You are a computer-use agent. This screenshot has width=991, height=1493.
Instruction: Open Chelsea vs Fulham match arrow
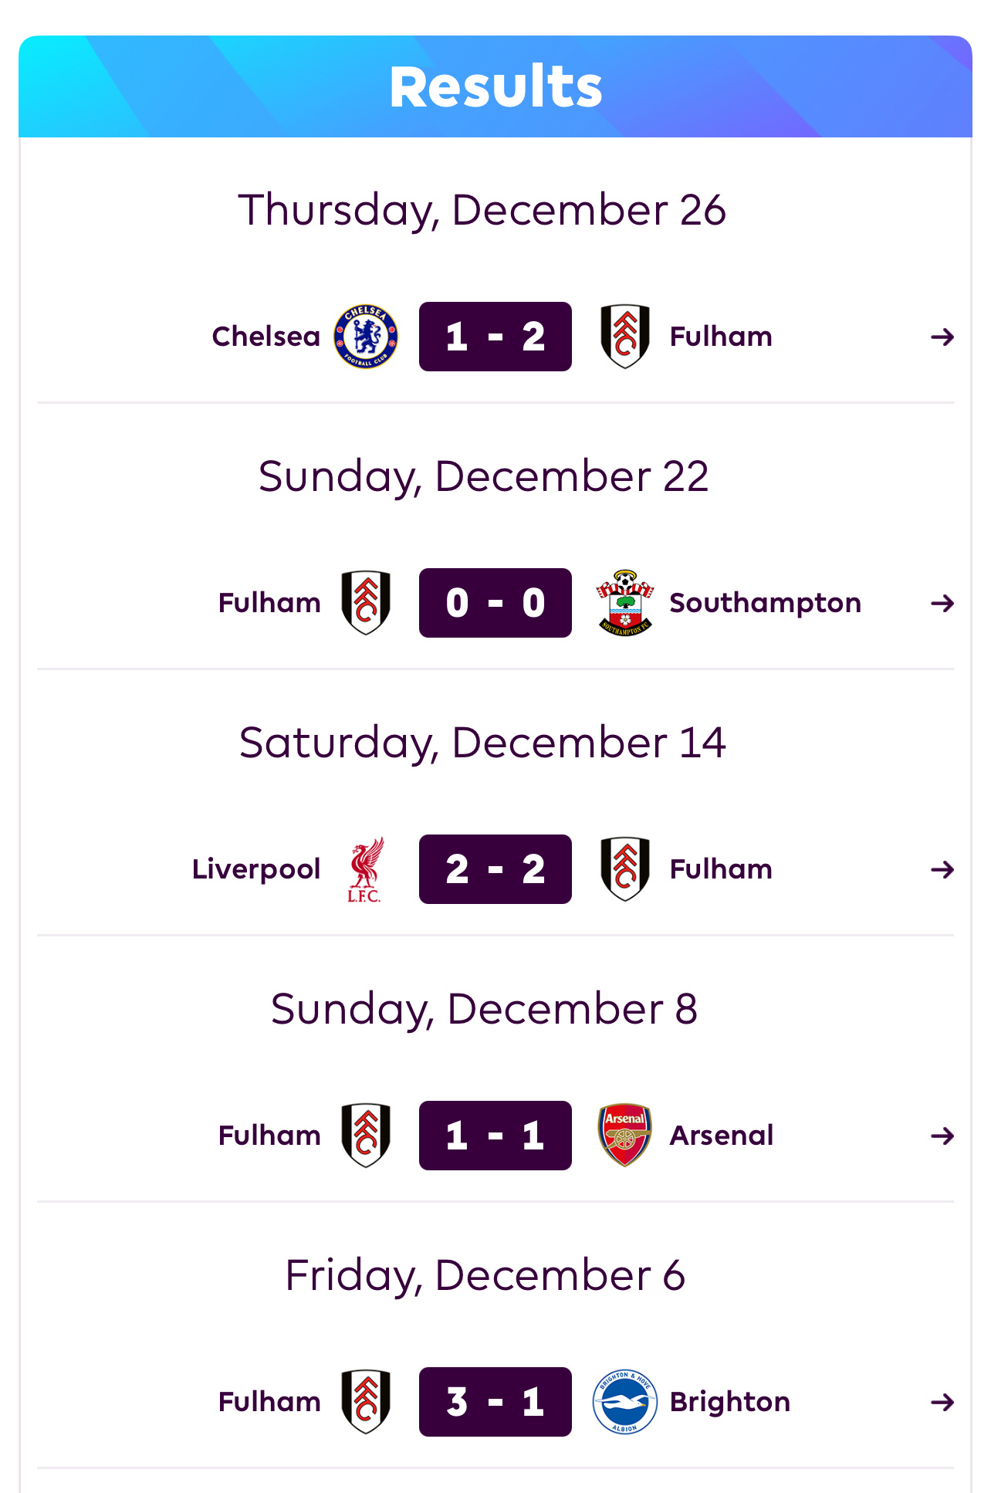tap(942, 337)
